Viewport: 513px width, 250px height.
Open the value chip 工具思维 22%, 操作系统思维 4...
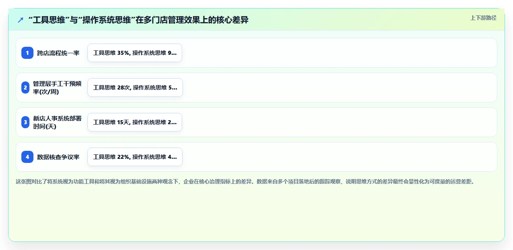135,157
